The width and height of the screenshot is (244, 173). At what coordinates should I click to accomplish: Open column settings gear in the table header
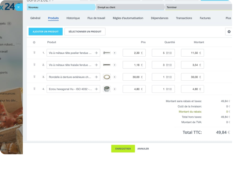click(x=34, y=42)
